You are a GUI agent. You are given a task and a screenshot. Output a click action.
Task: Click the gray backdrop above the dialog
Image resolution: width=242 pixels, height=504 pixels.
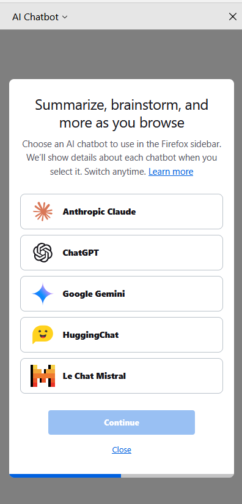(121, 54)
